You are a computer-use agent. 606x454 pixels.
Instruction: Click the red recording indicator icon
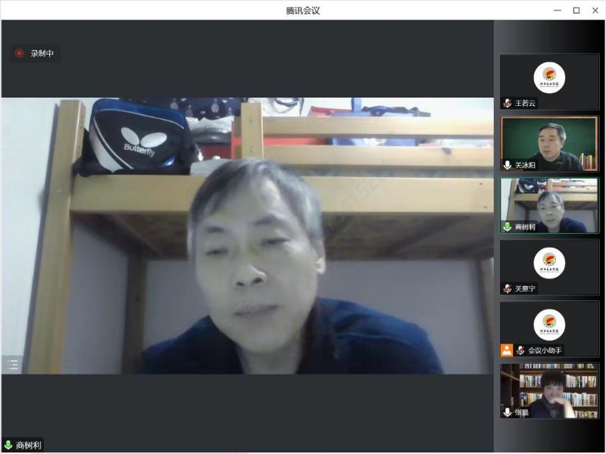point(19,54)
